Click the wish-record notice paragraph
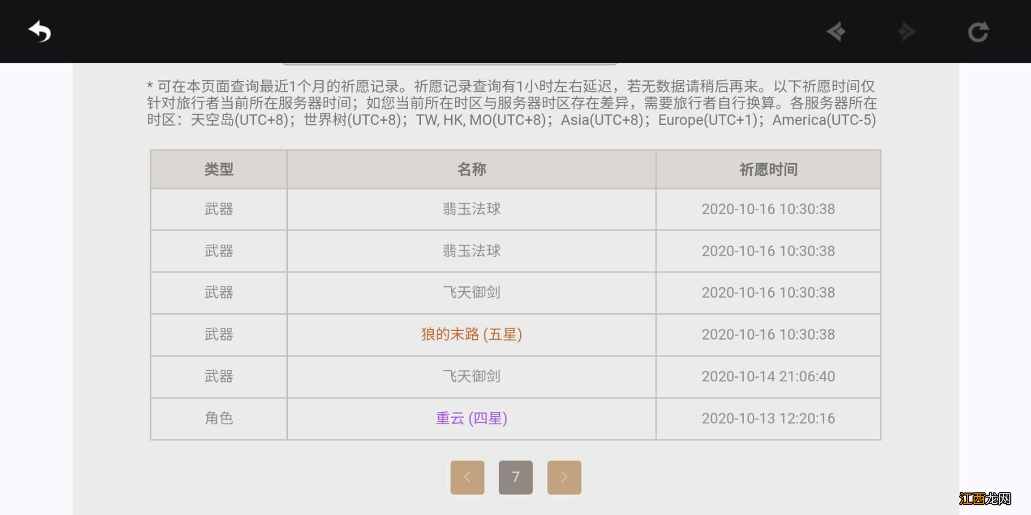Image resolution: width=1031 pixels, height=515 pixels. pyautogui.click(x=512, y=103)
